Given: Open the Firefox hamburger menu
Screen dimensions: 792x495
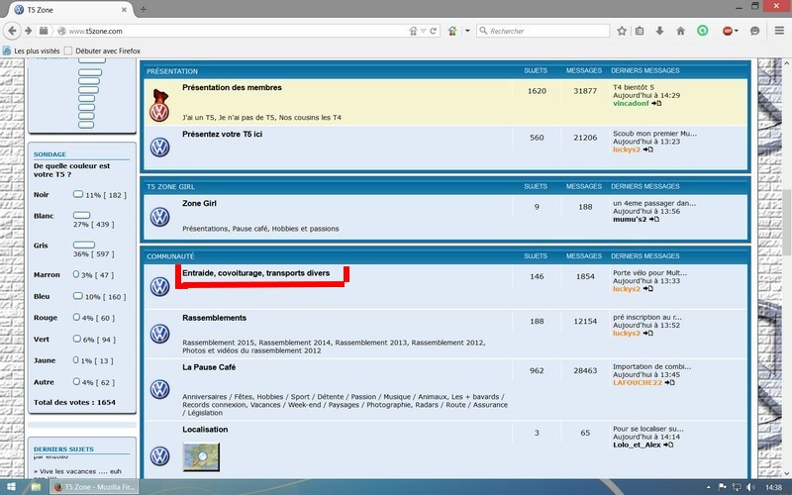Looking at the screenshot, I should click(779, 31).
